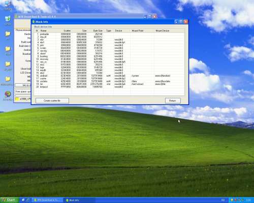Select the colorful app shortcut icon on the desktop
Viewport: 254px width, 203px height.
point(8,96)
